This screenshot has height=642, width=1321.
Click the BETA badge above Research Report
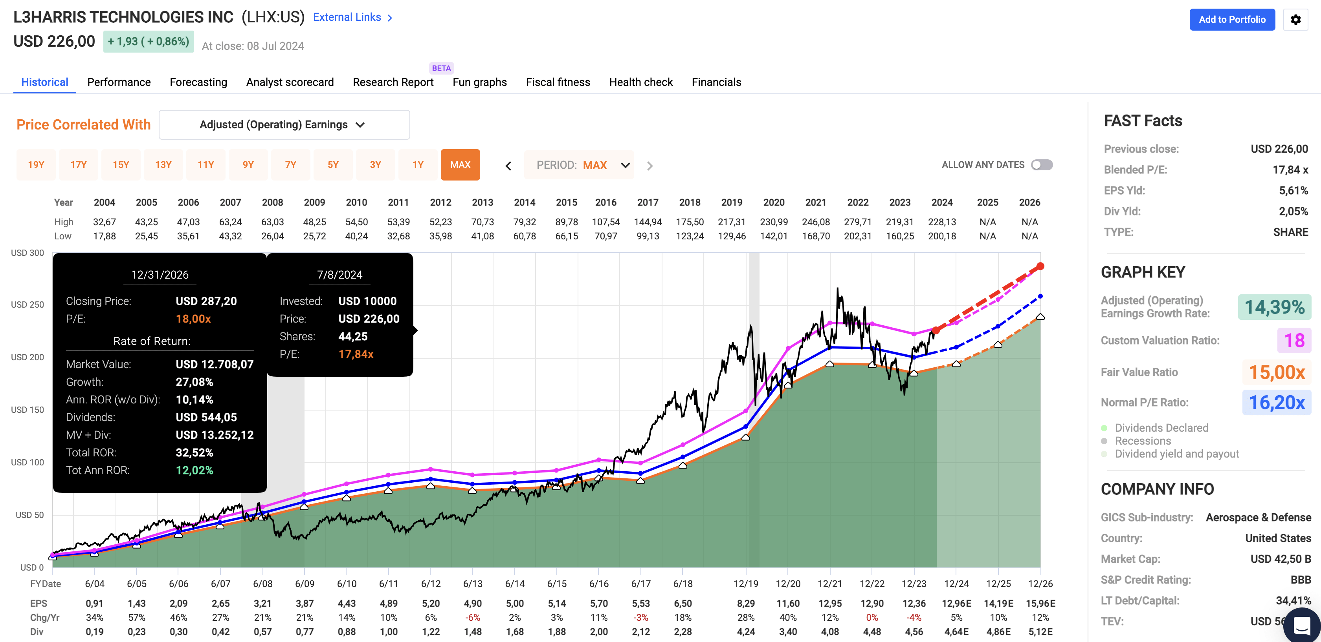pyautogui.click(x=442, y=68)
